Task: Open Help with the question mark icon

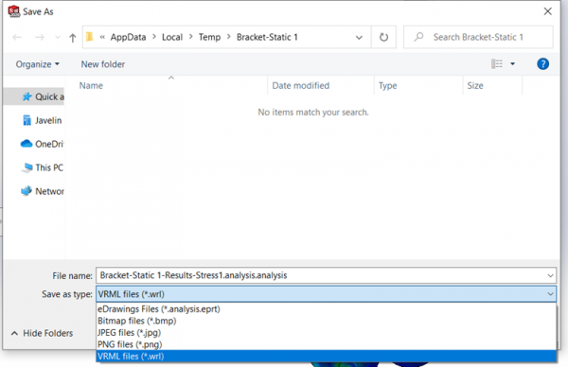Action: coord(542,64)
